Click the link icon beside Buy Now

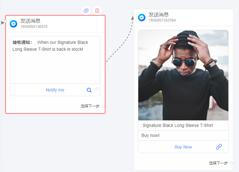(219, 147)
